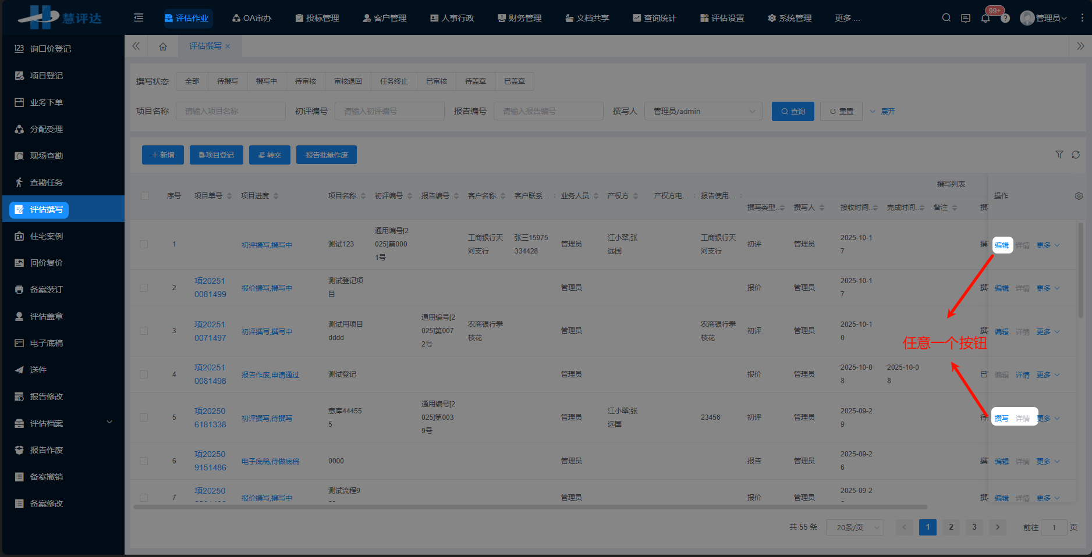Open the notification bell with 99+ badge

tap(985, 17)
